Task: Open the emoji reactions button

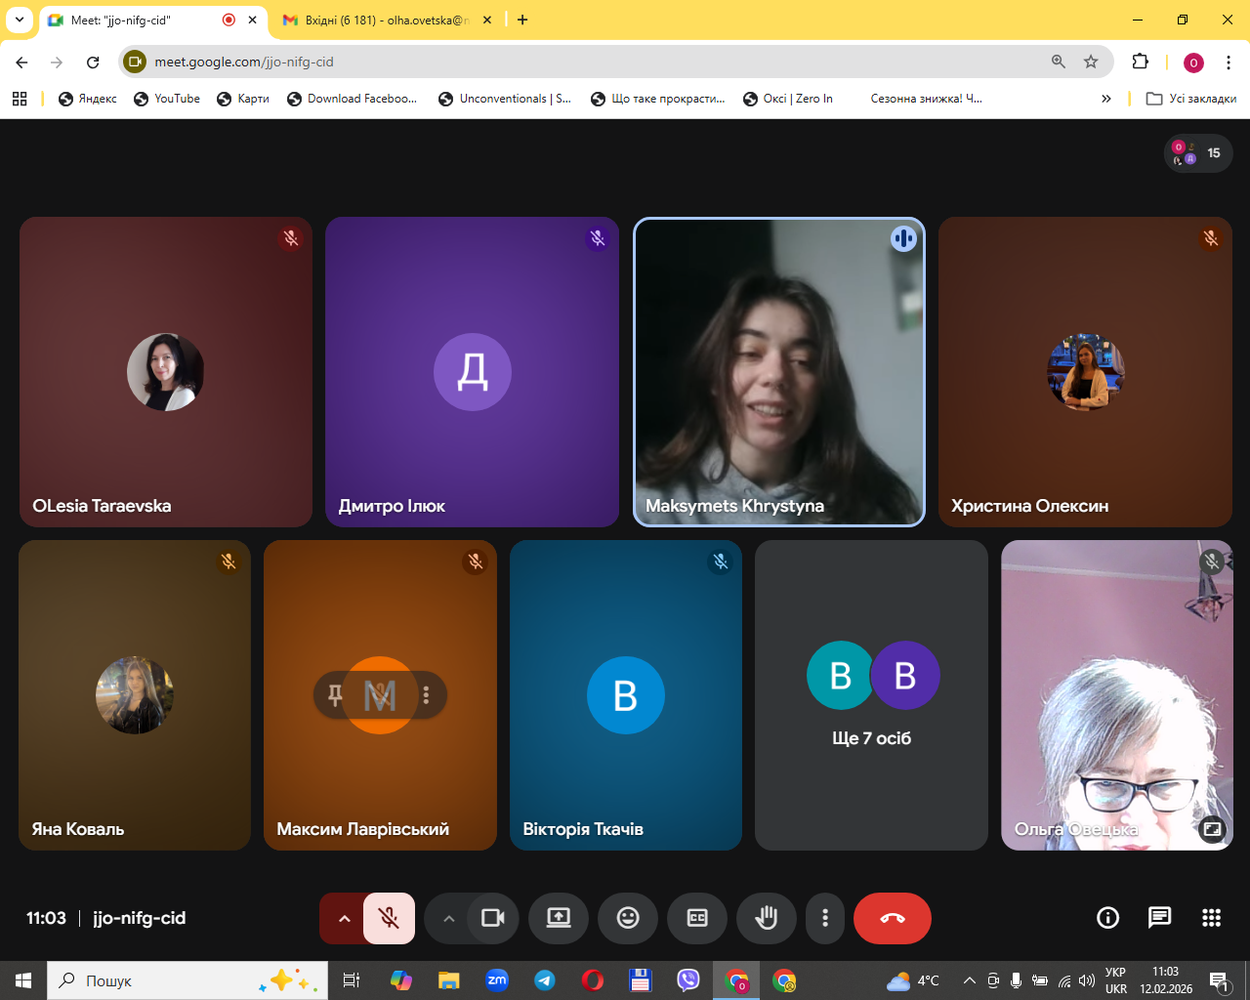Action: (x=628, y=918)
